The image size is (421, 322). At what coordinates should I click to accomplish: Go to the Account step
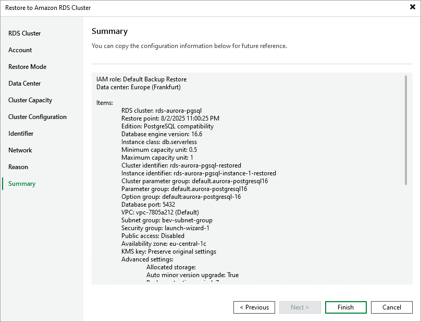pos(20,50)
